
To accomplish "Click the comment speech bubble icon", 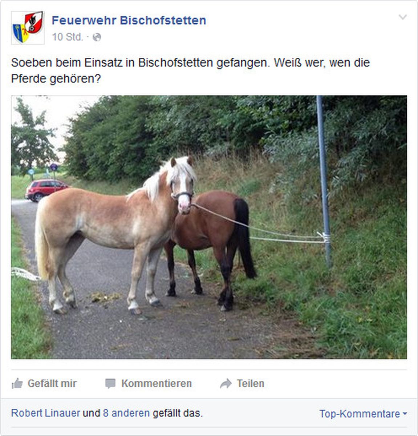I will point(110,384).
